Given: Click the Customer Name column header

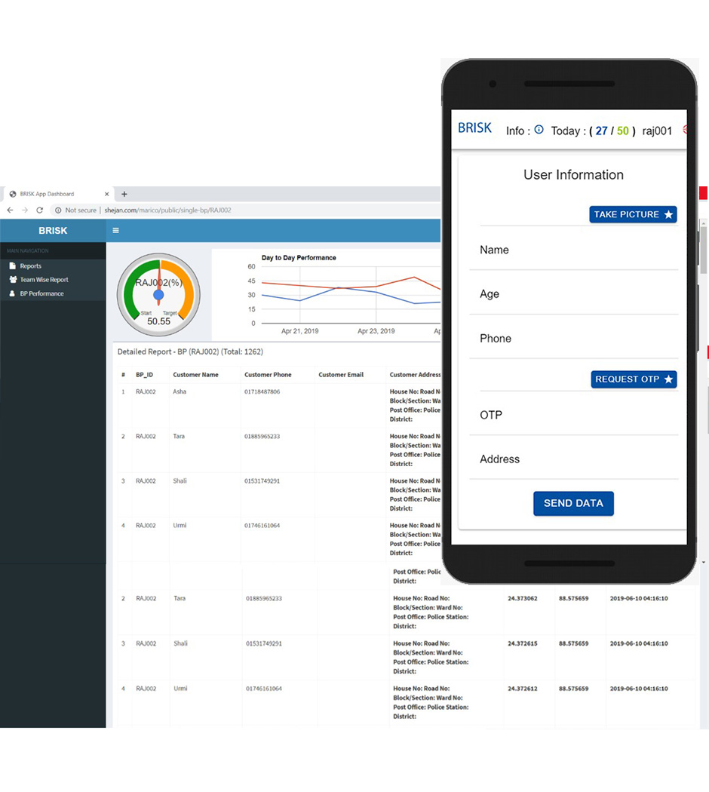Looking at the screenshot, I should [x=195, y=375].
